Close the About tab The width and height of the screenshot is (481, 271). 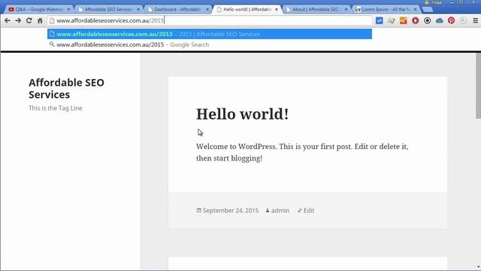tap(346, 10)
